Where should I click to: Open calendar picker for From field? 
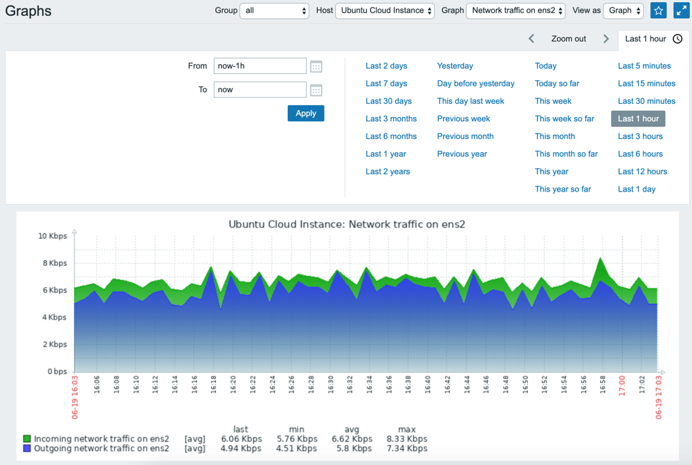[316, 66]
